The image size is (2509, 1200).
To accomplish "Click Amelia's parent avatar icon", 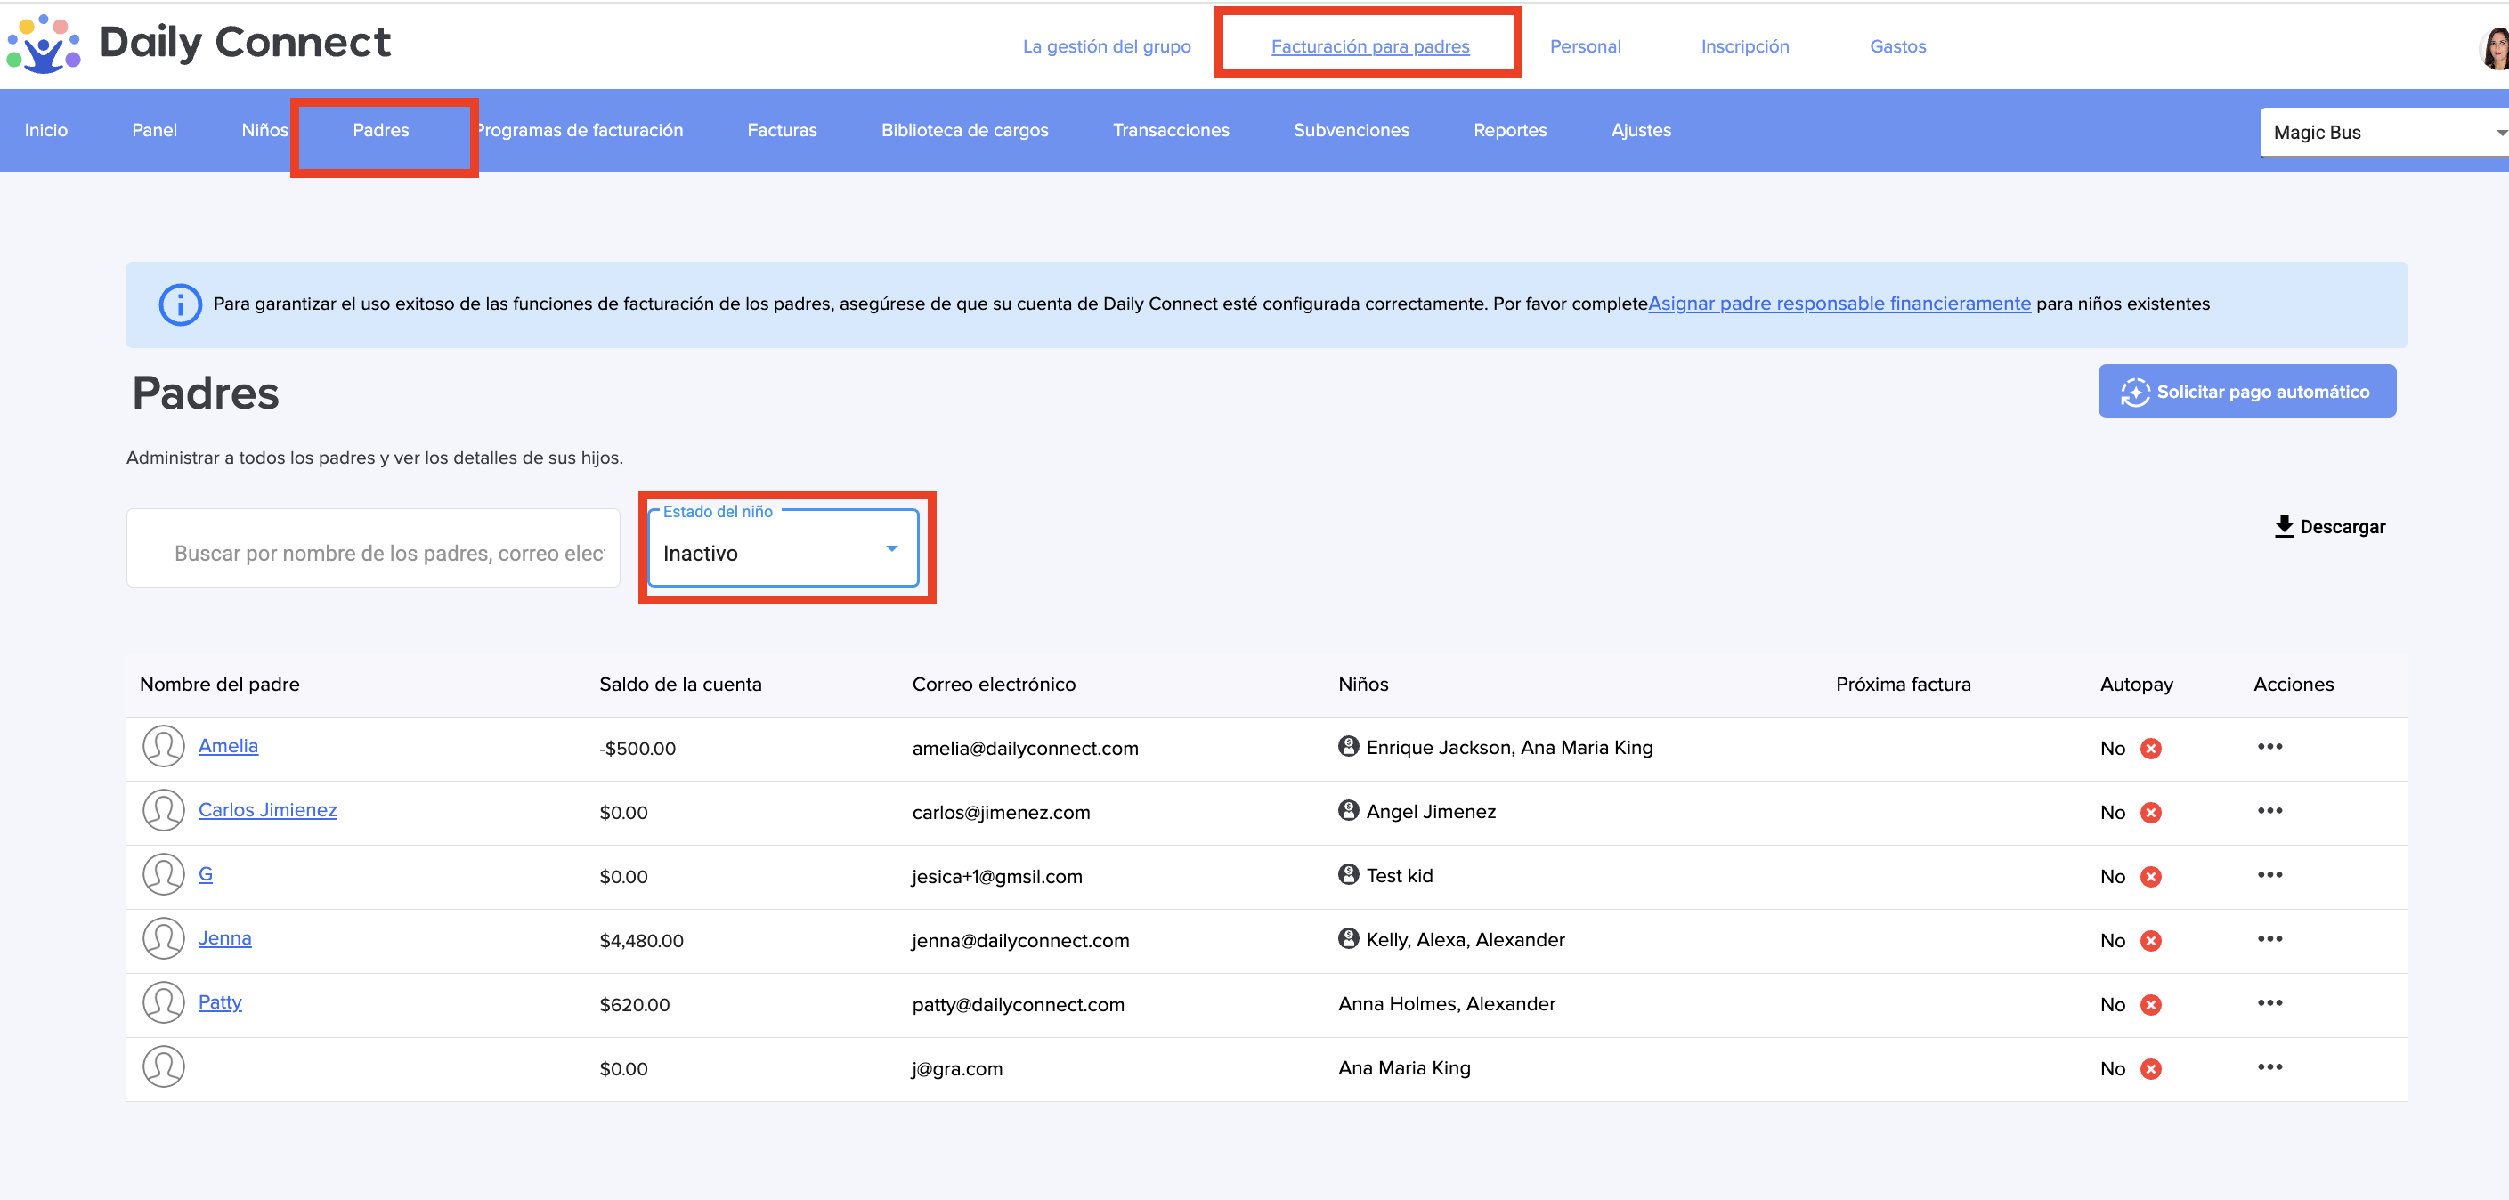I will (163, 747).
